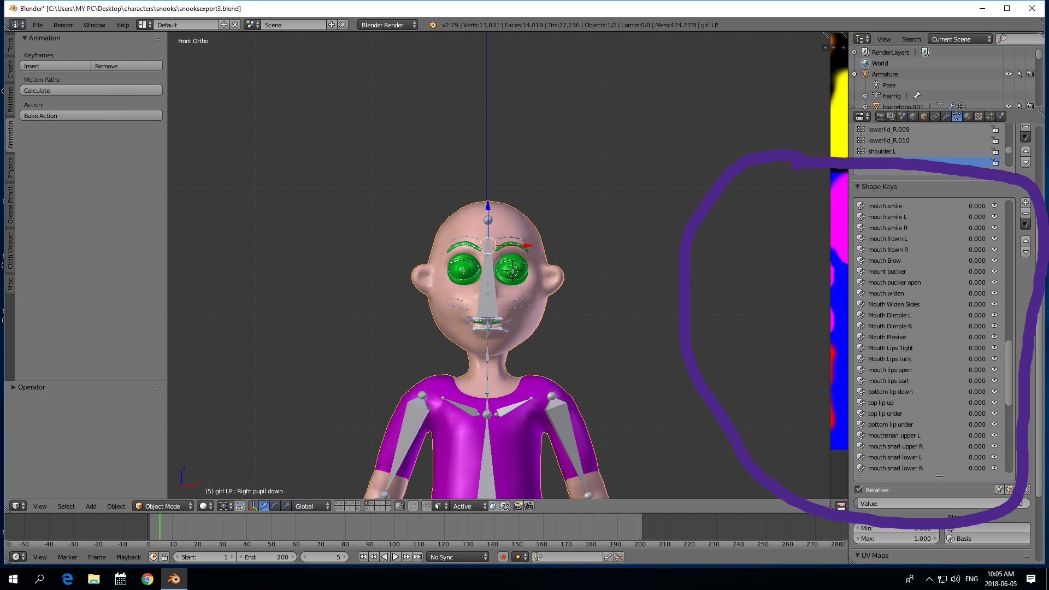Click the translate manipulator arrow icon
1049x590 pixels.
264,506
